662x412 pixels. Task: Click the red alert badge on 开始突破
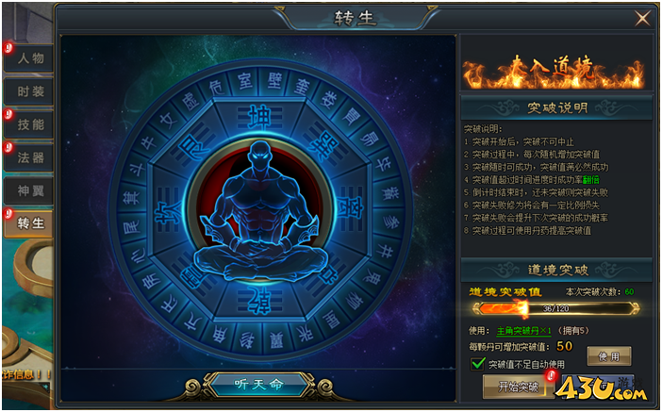pos(550,375)
